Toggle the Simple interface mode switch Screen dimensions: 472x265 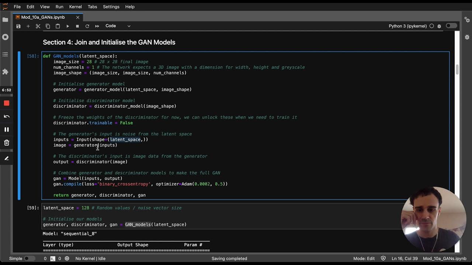click(x=27, y=258)
